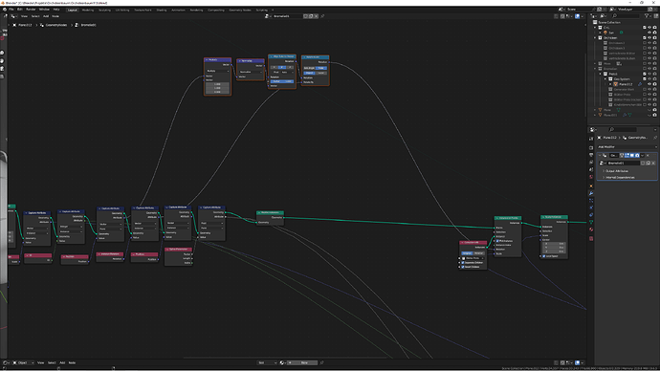Viewport: 660px width, 371px height.
Task: Open outliner filter dropdown
Action: 649,16
